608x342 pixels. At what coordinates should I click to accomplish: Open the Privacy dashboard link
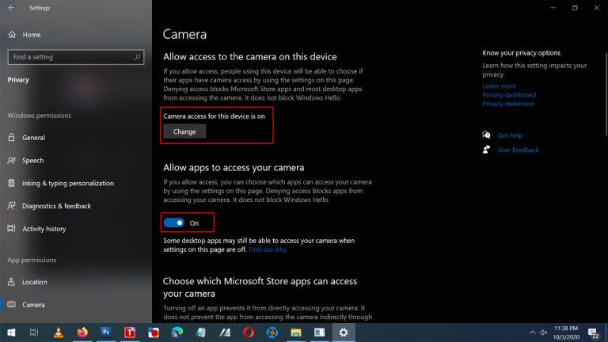[509, 95]
